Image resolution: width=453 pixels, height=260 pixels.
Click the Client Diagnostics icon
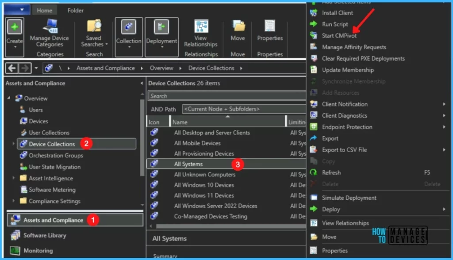pos(314,115)
